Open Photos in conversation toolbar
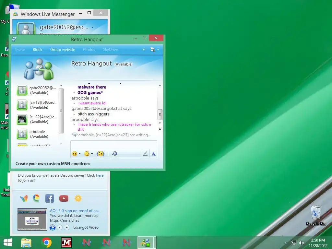 pyautogui.click(x=89, y=50)
